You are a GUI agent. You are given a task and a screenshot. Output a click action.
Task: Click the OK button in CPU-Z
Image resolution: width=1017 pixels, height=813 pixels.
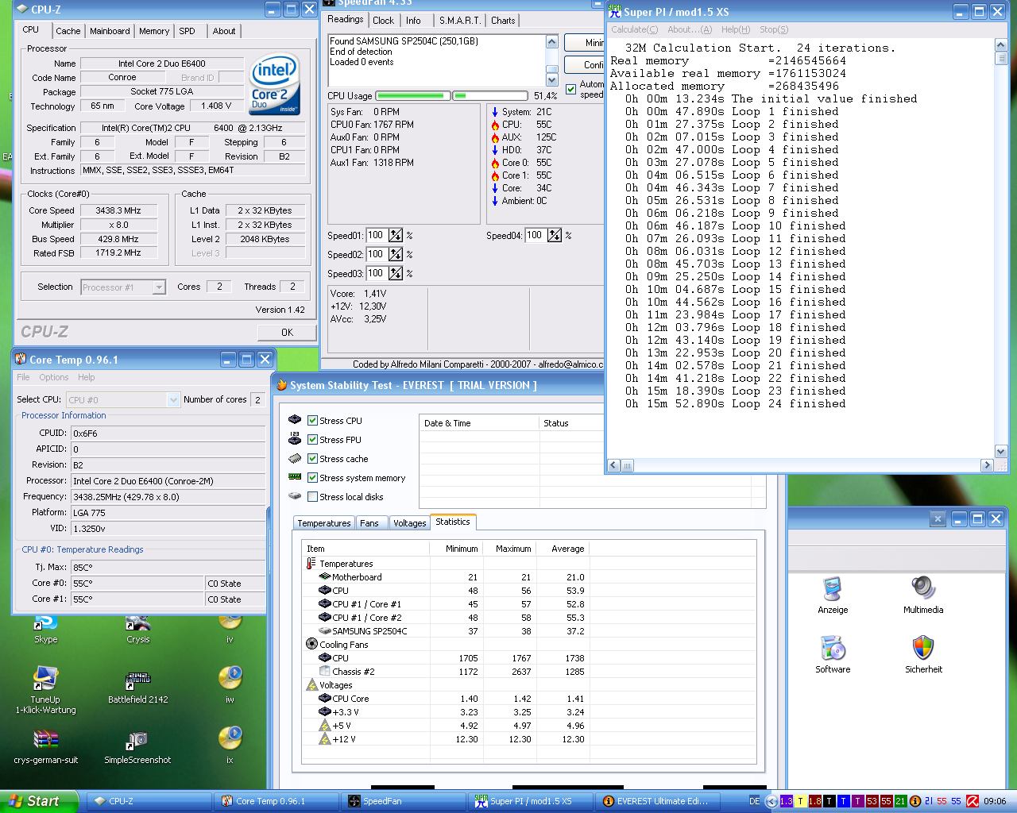287,333
